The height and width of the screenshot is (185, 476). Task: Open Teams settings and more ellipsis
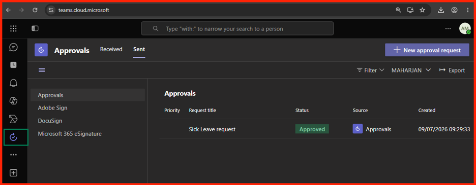(x=448, y=28)
